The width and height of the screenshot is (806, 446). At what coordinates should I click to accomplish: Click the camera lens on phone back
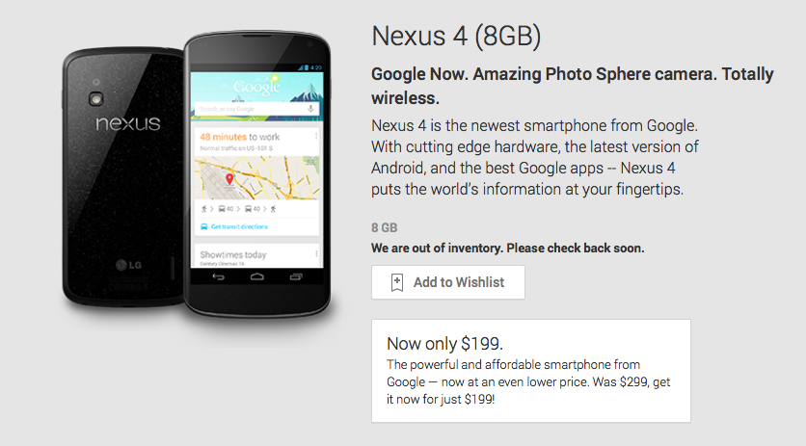point(95,98)
